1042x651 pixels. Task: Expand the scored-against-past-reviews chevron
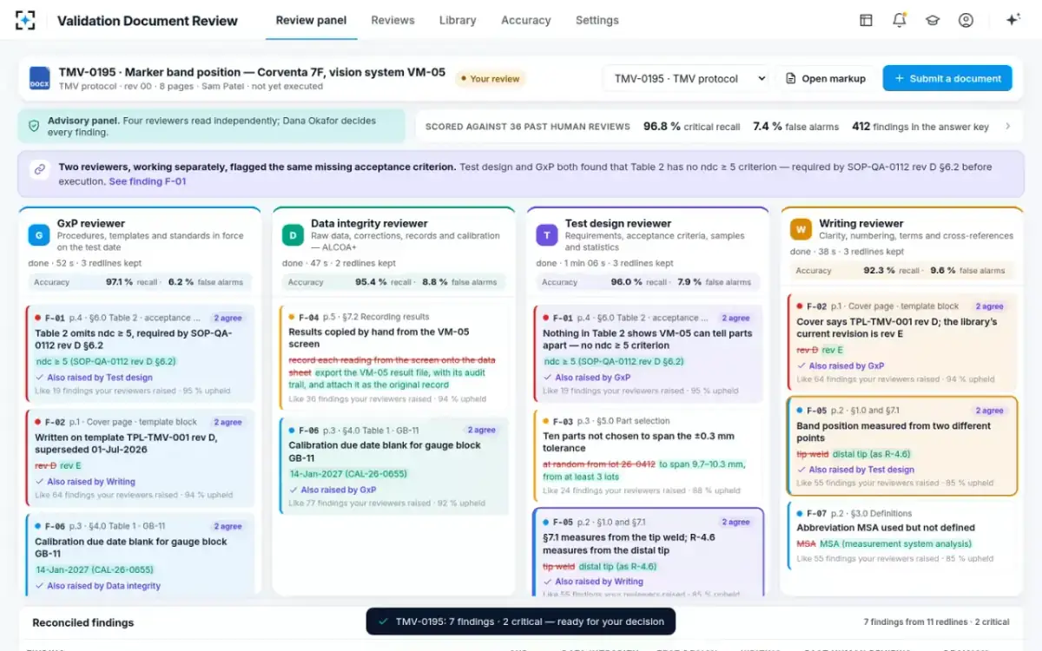pos(1008,127)
